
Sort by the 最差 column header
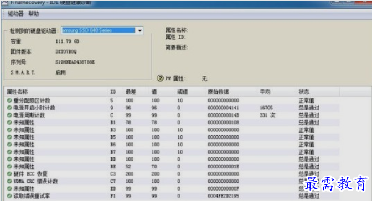tap(131, 92)
